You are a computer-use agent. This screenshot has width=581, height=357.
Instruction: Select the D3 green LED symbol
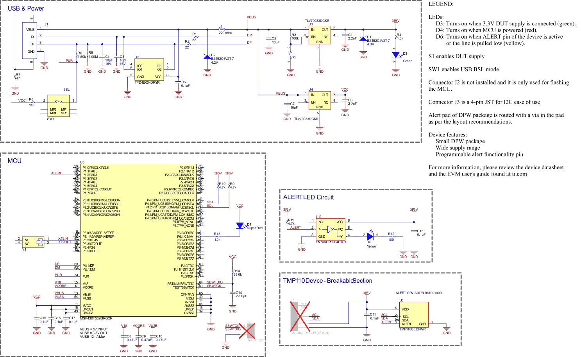pos(396,55)
